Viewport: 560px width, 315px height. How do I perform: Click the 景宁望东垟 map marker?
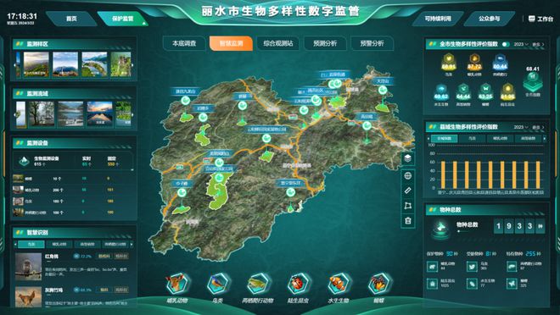(x=290, y=192)
